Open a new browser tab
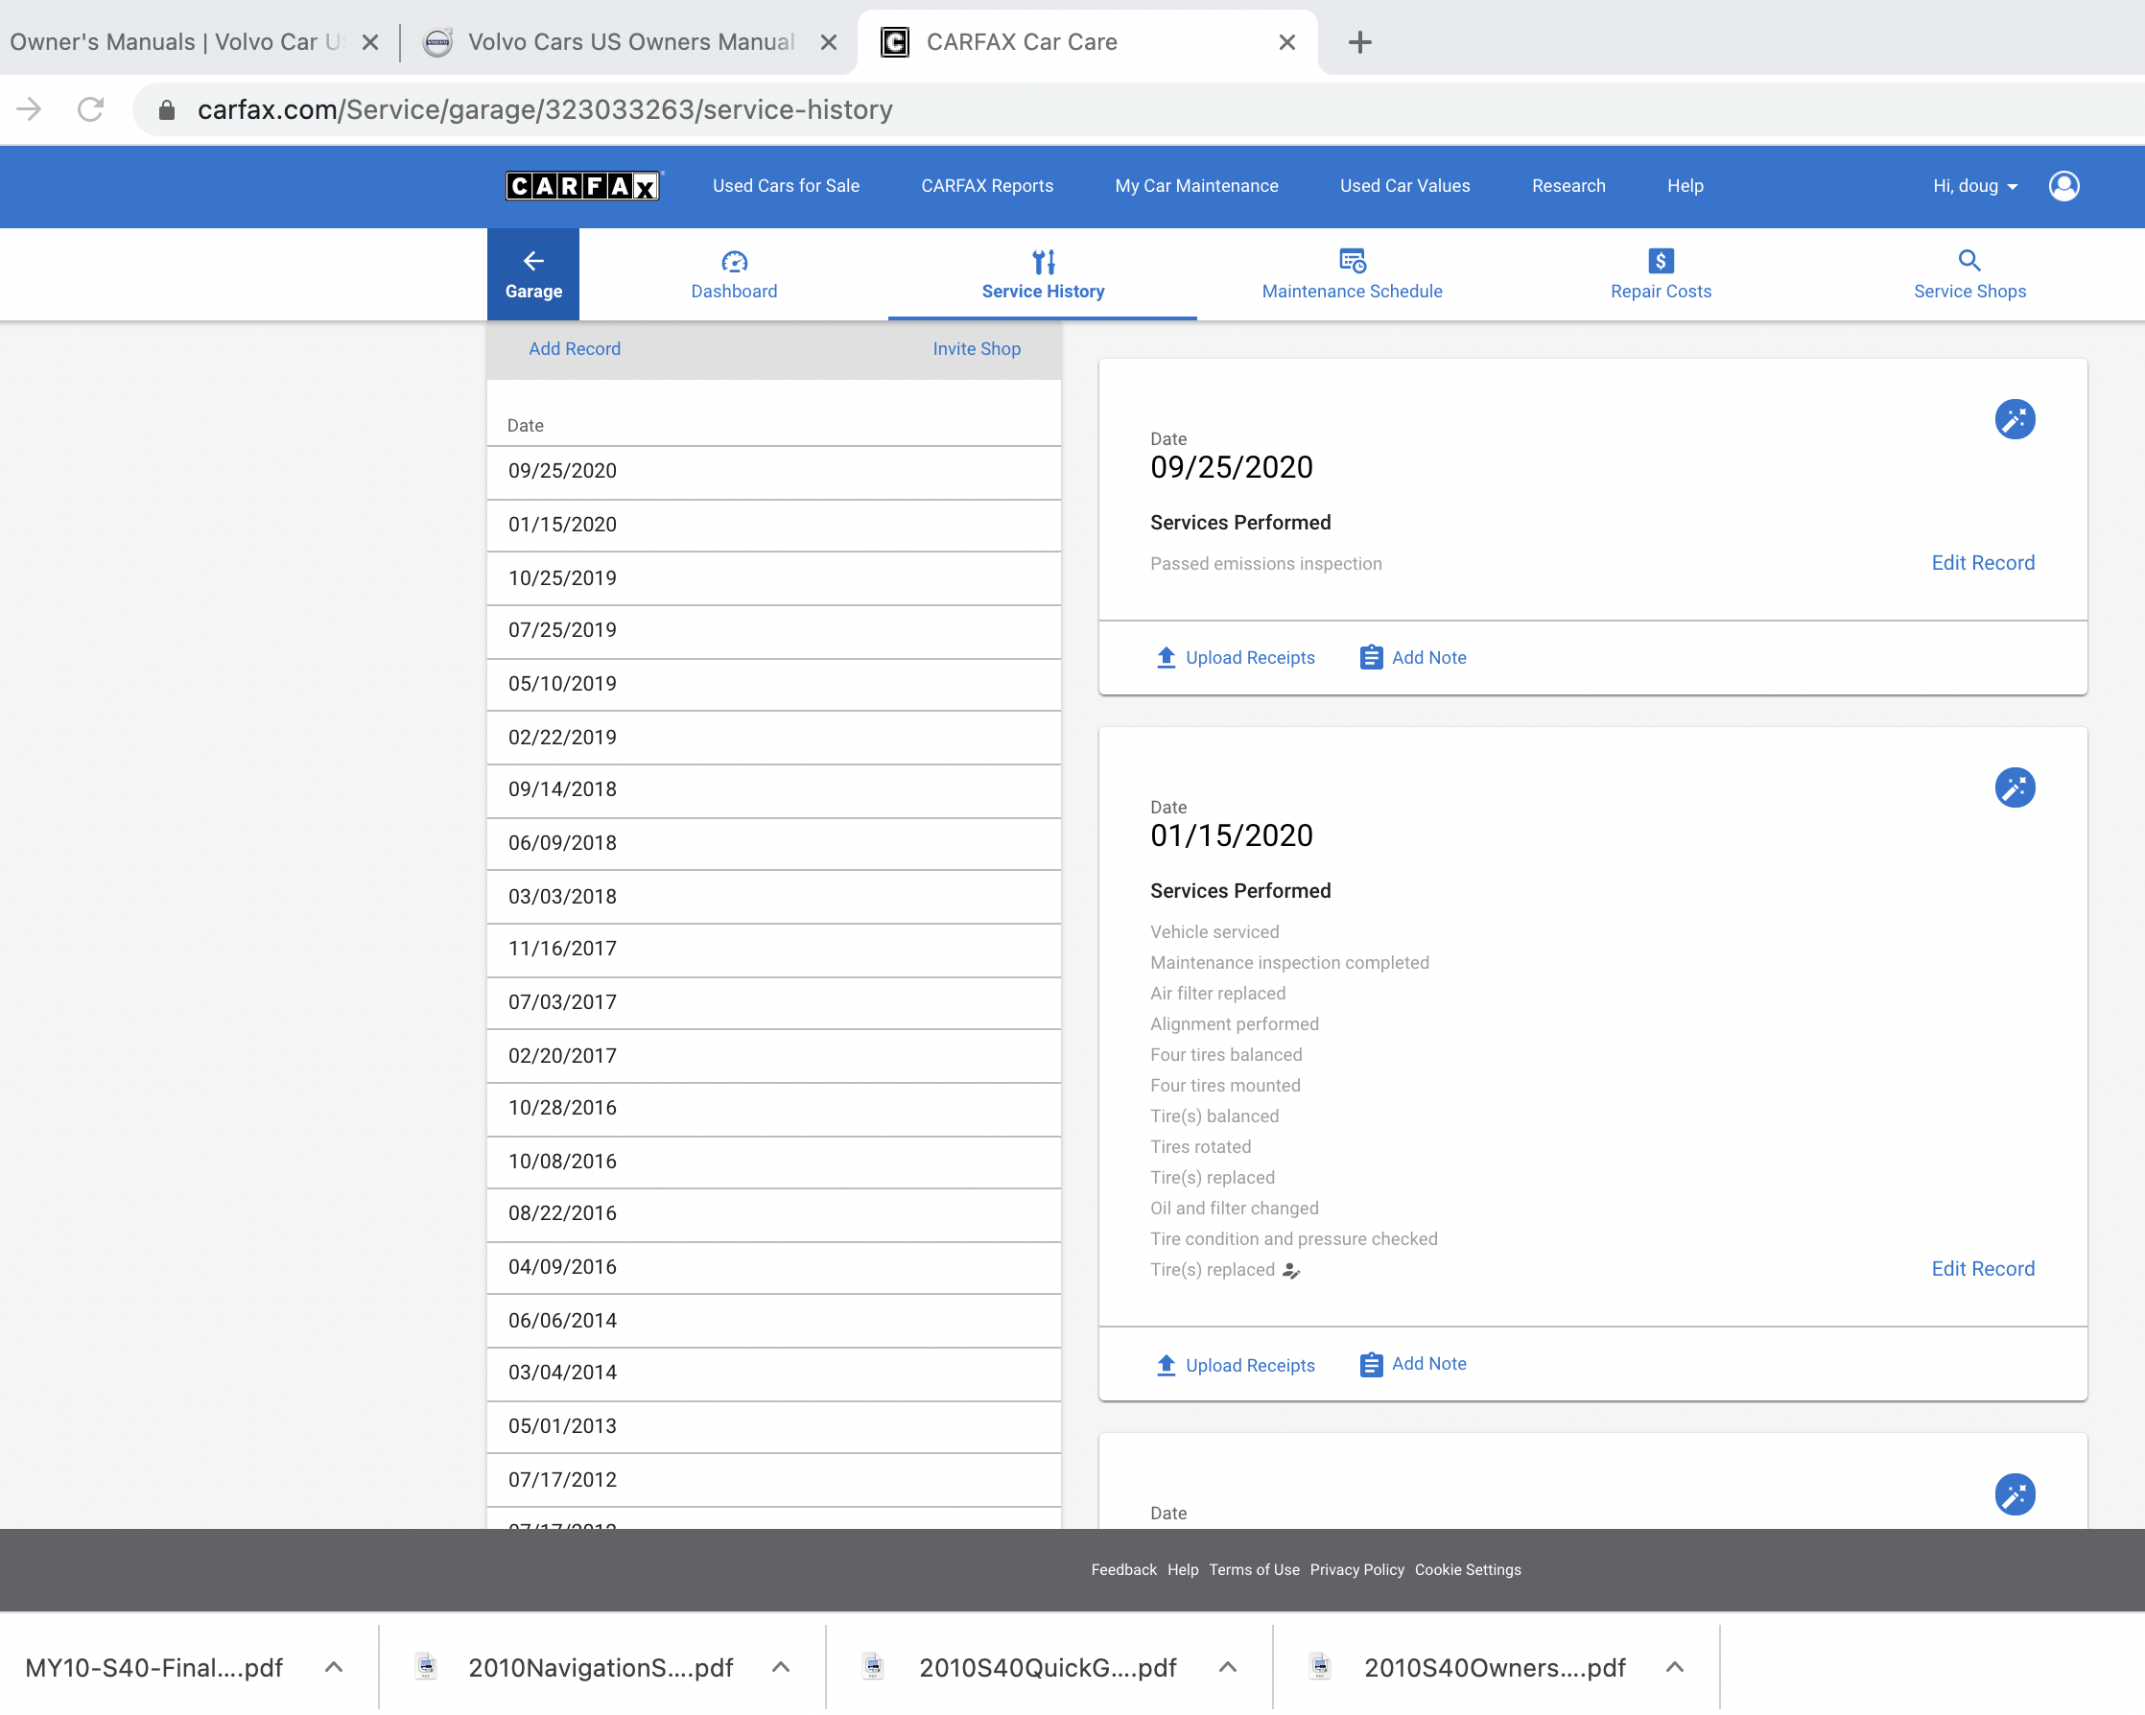Image resolution: width=2145 pixels, height=1715 pixels. (1359, 42)
